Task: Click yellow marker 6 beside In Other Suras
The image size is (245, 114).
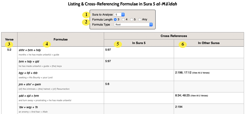Action: click(183, 45)
